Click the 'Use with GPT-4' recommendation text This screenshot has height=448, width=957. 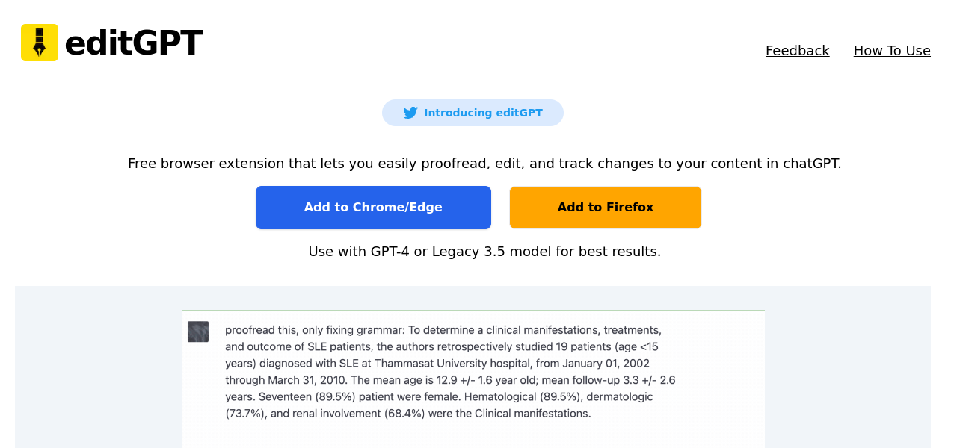pyautogui.click(x=484, y=252)
